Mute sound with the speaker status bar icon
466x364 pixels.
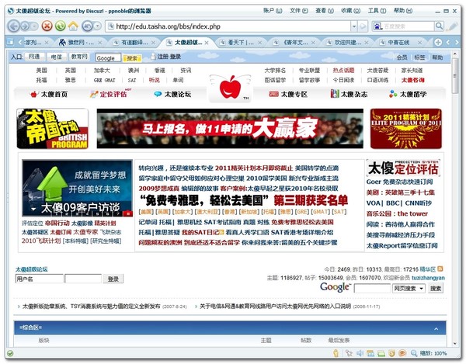(x=360, y=353)
